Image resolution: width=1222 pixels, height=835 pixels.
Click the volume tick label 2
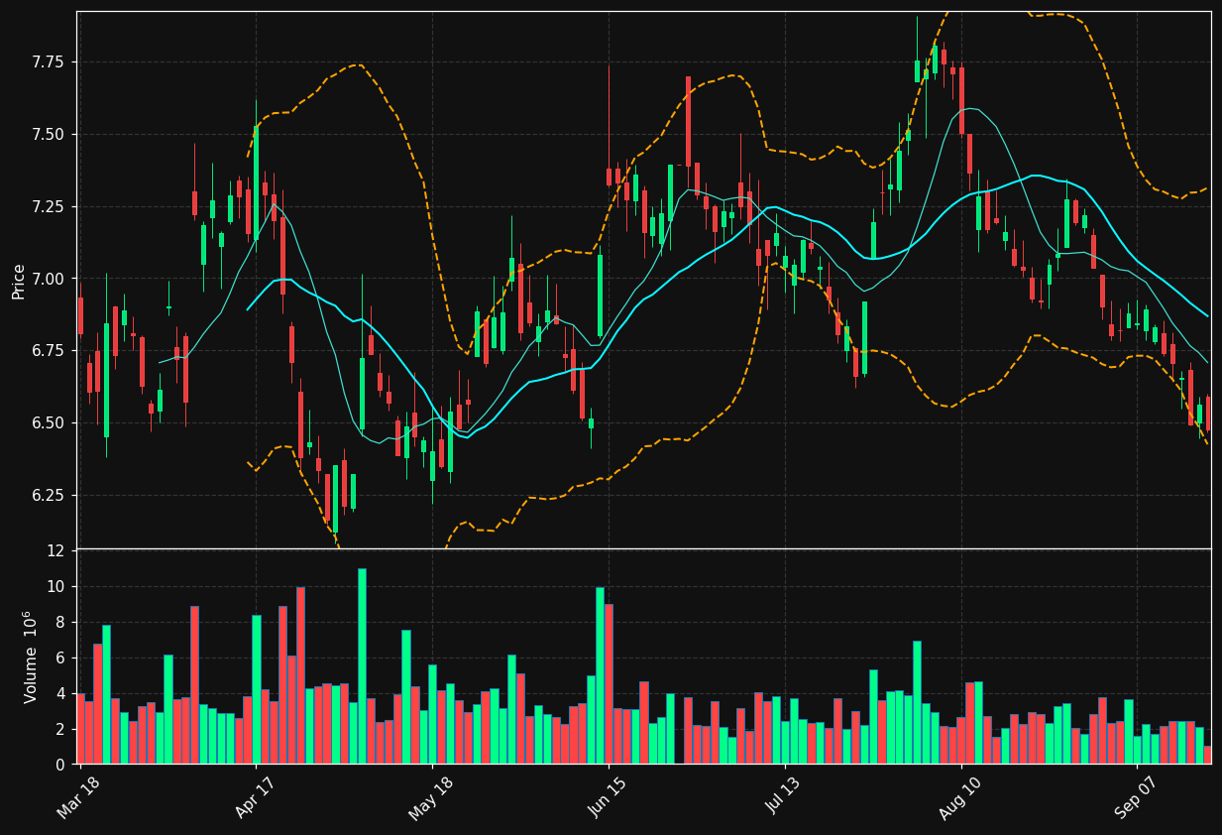[x=60, y=730]
